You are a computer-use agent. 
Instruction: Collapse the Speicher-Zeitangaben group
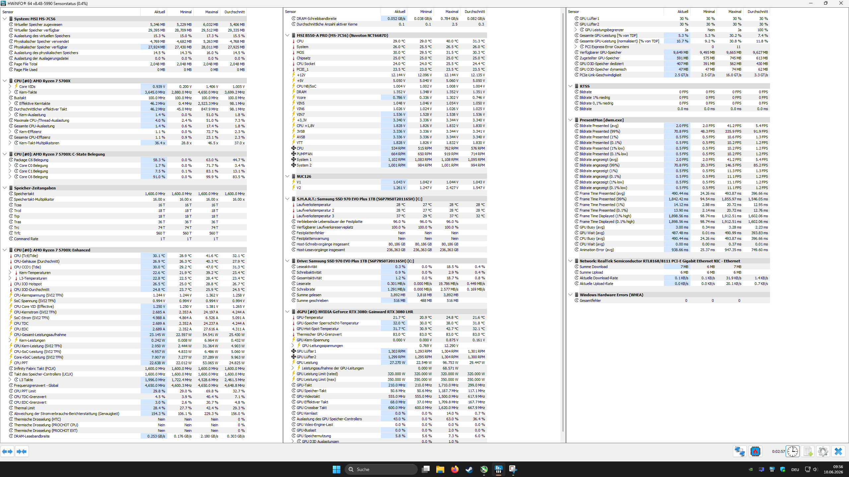(x=5, y=188)
